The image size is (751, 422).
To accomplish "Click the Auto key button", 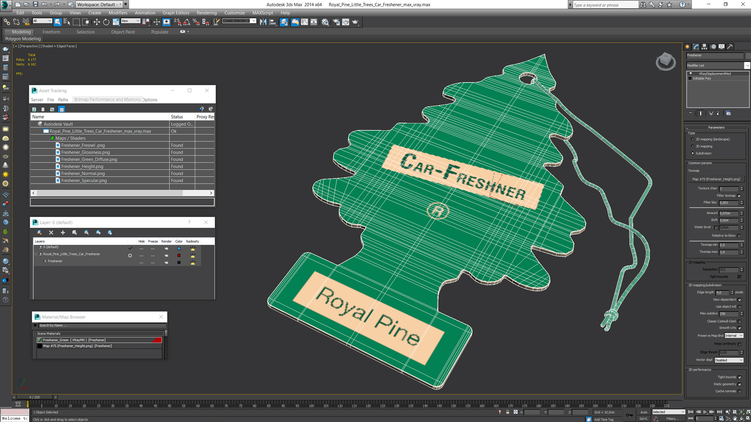I will pos(644,412).
